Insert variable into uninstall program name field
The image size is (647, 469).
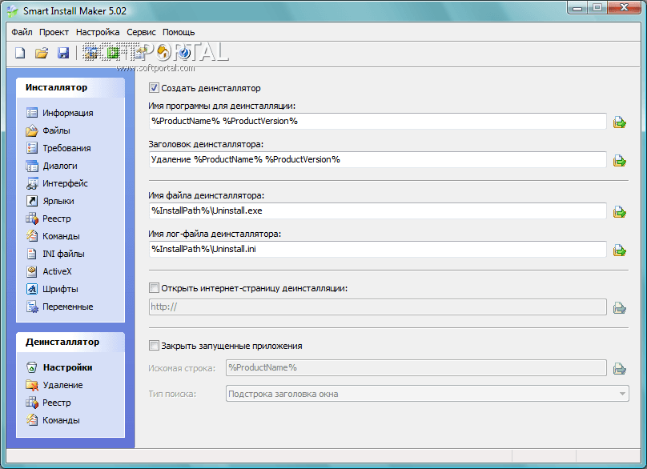coord(619,122)
